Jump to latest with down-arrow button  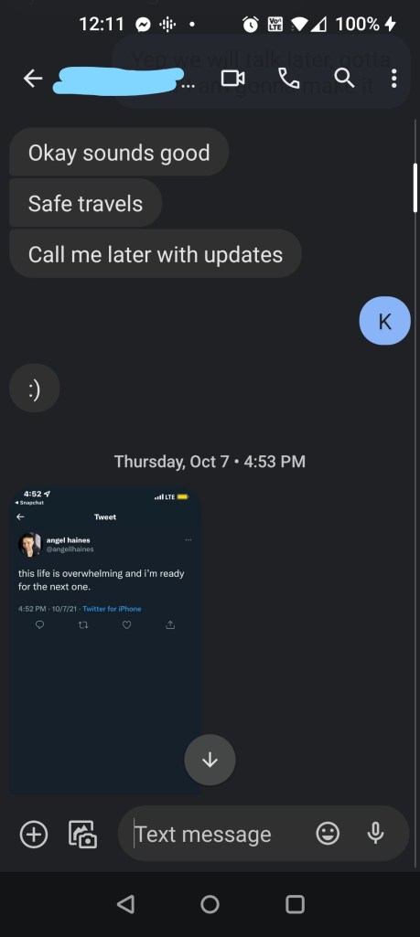(210, 760)
